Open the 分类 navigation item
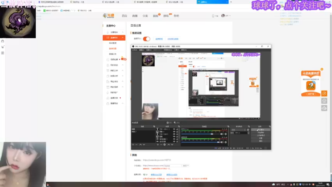The image size is (332, 187). (145, 16)
